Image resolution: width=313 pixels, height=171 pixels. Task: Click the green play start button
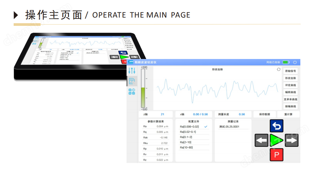coord(276,141)
